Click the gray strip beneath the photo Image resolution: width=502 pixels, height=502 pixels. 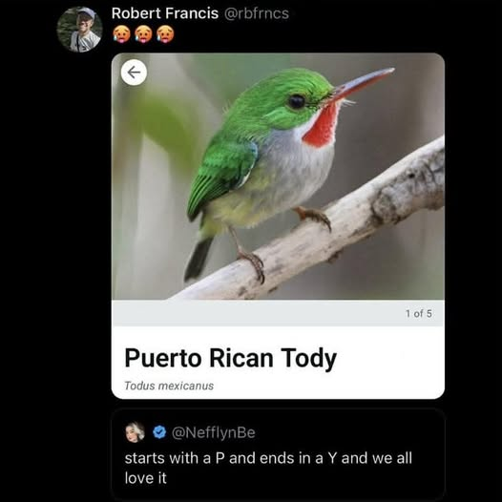point(278,313)
